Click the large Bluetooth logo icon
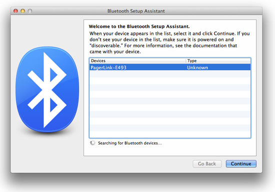The height and width of the screenshot is (192, 275). [x=47, y=90]
